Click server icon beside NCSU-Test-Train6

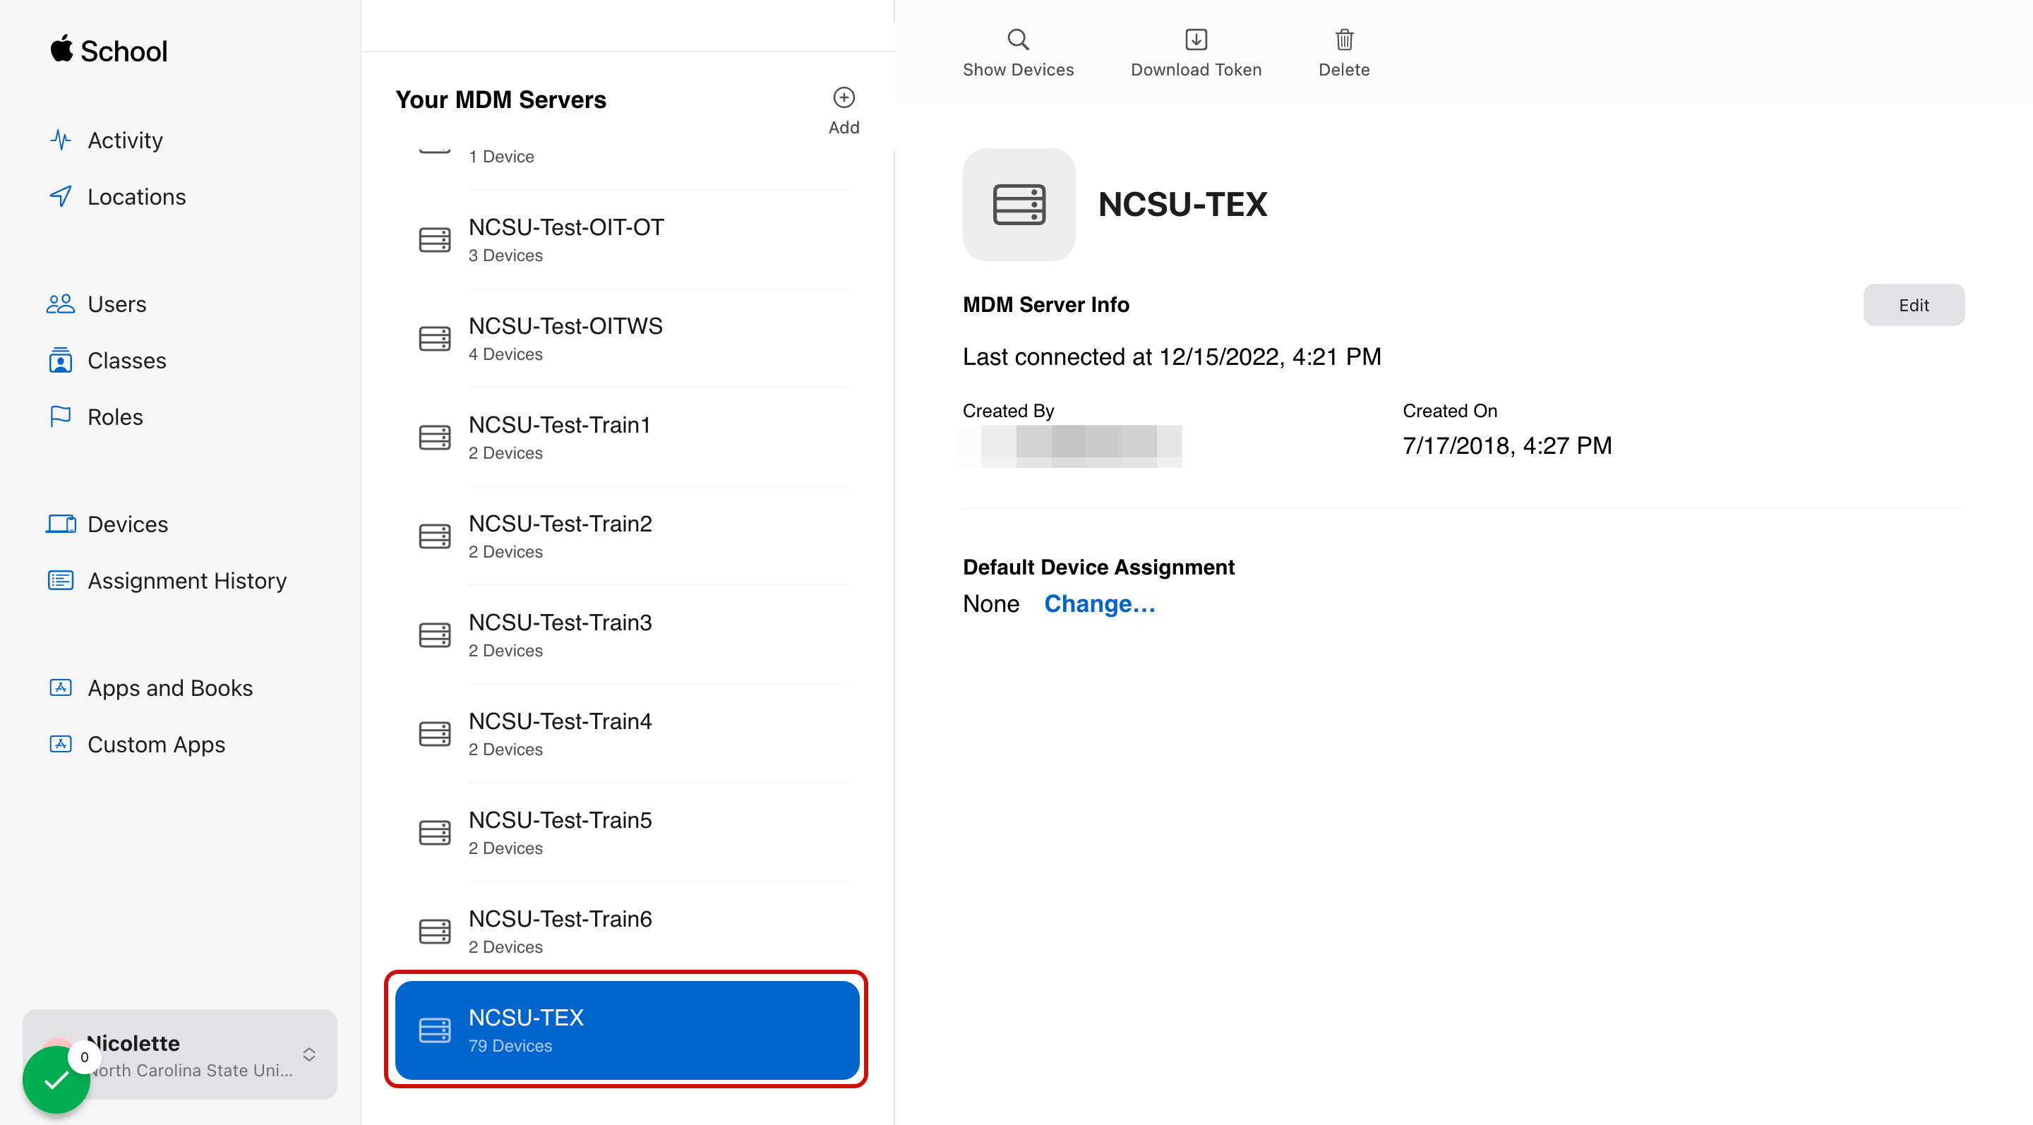click(x=434, y=932)
